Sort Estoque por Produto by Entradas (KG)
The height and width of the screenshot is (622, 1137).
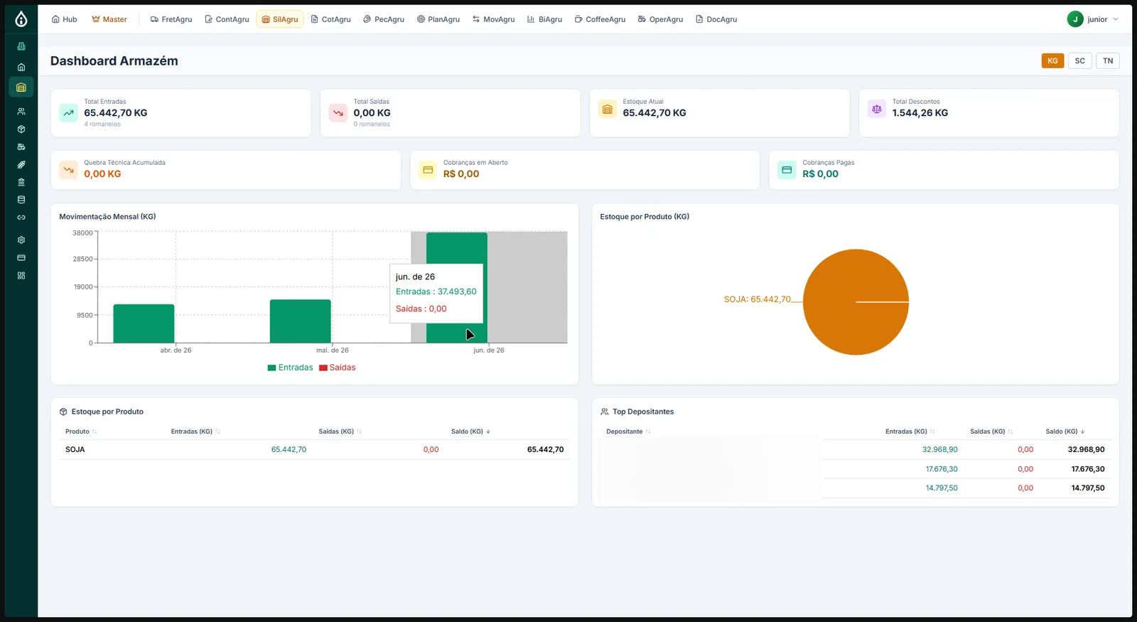(195, 431)
